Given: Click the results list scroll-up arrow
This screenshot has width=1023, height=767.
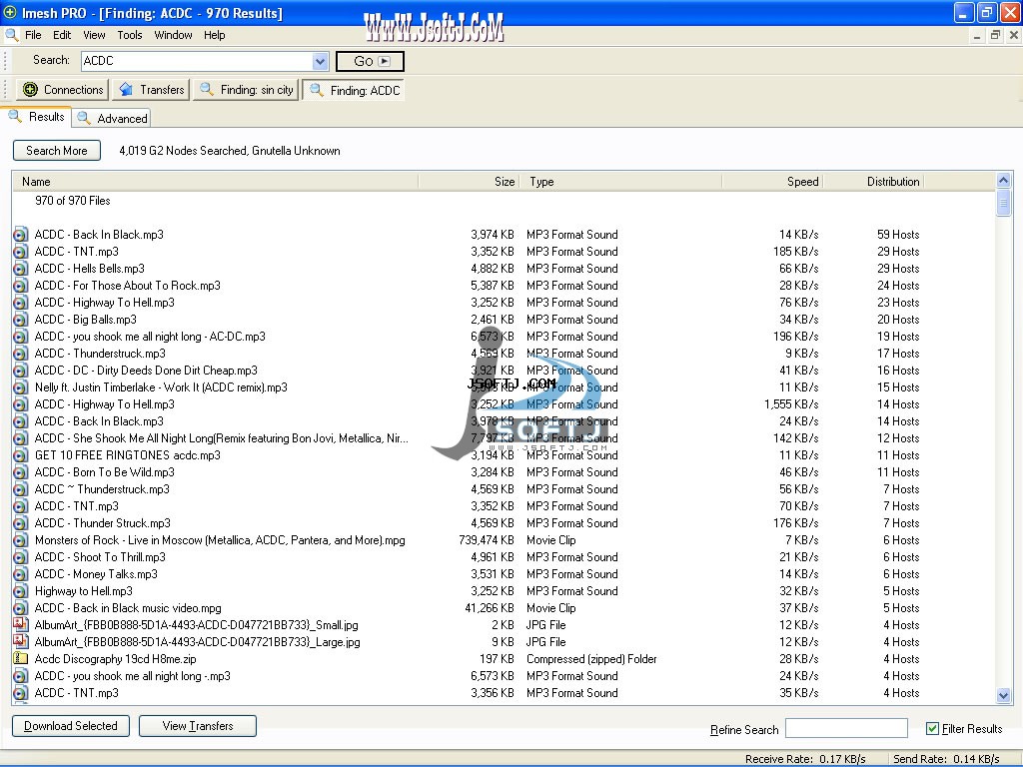Looking at the screenshot, I should click(1003, 180).
